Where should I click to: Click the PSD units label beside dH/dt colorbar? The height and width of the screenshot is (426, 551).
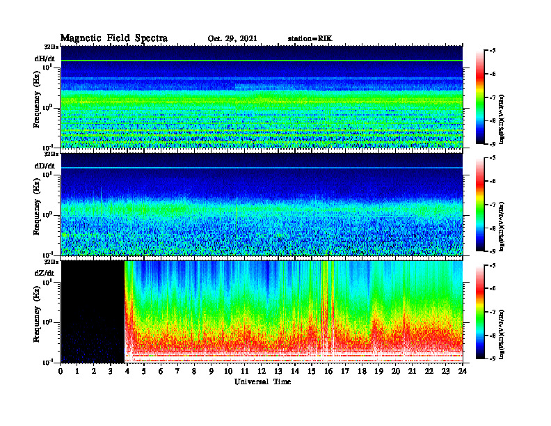(502, 119)
